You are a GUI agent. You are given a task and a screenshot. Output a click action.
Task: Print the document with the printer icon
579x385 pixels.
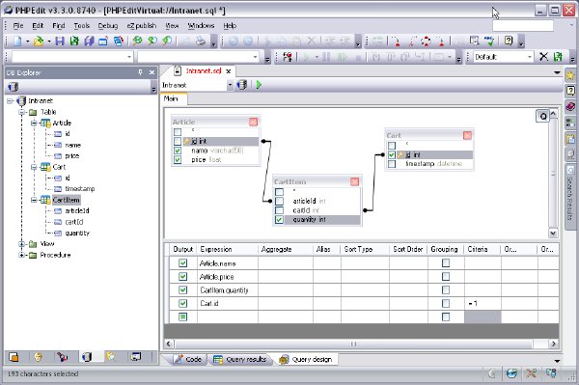point(201,41)
